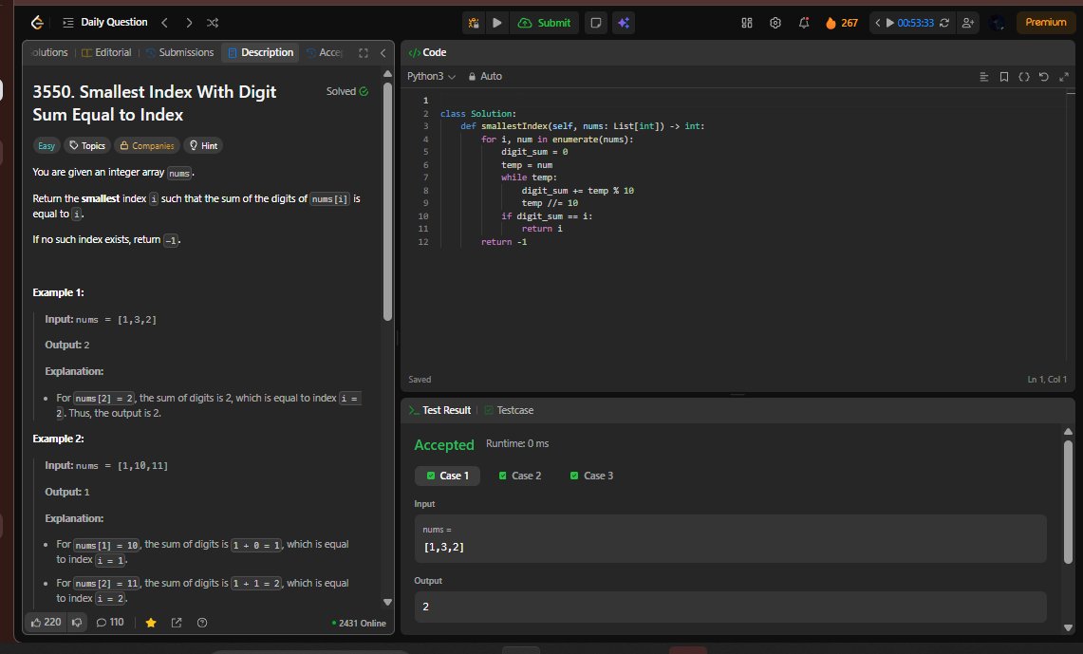1083x654 pixels.
Task: Toggle the Auto lock setting
Action: (x=485, y=77)
